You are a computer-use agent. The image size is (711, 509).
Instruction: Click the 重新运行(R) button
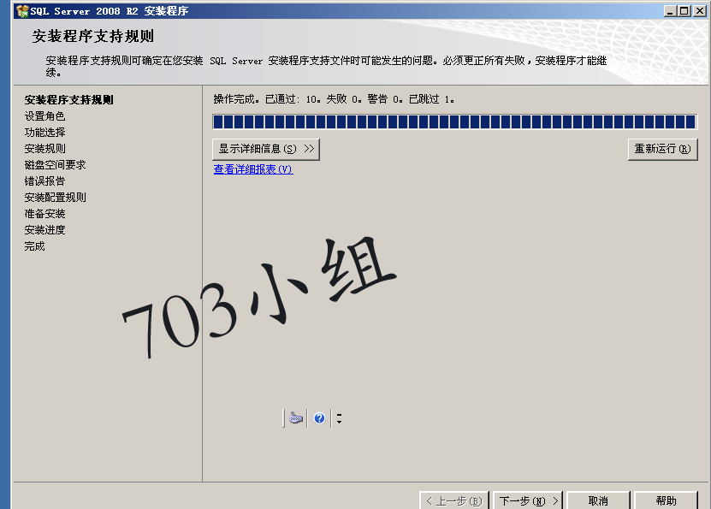[662, 149]
